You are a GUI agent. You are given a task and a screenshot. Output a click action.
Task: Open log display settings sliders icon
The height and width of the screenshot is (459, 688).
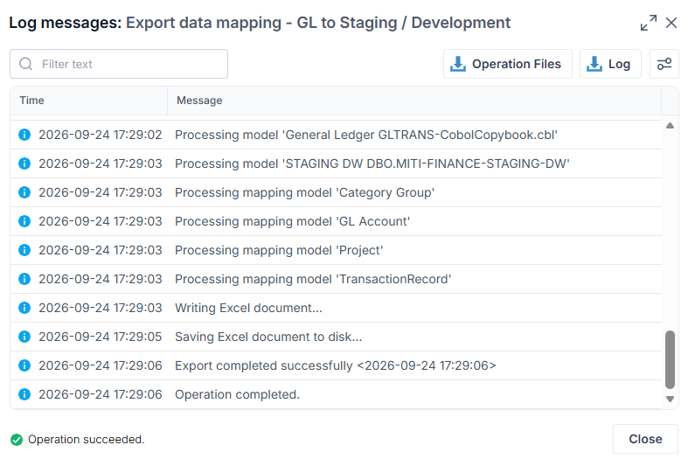pos(664,64)
